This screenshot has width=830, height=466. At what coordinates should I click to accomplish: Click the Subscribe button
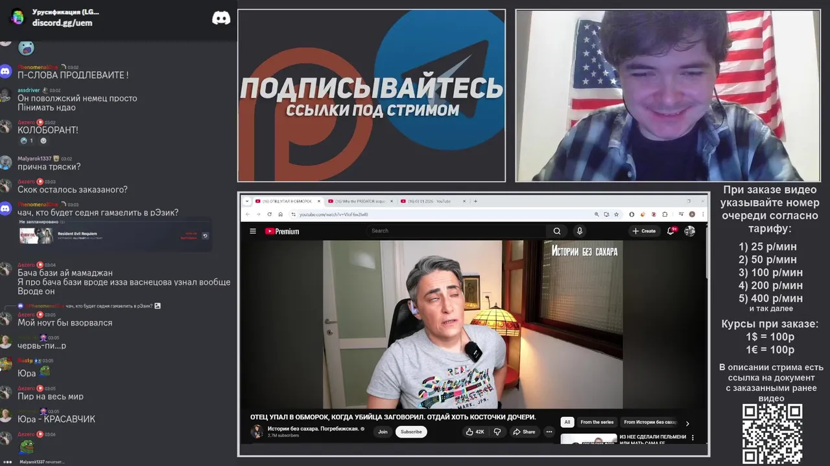(411, 432)
